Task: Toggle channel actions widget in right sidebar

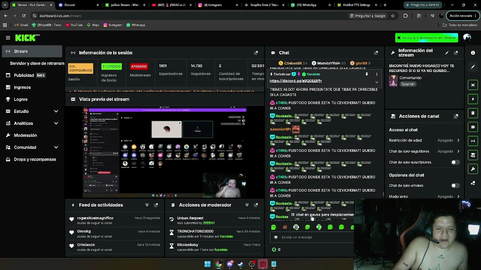Action: [x=473, y=155]
